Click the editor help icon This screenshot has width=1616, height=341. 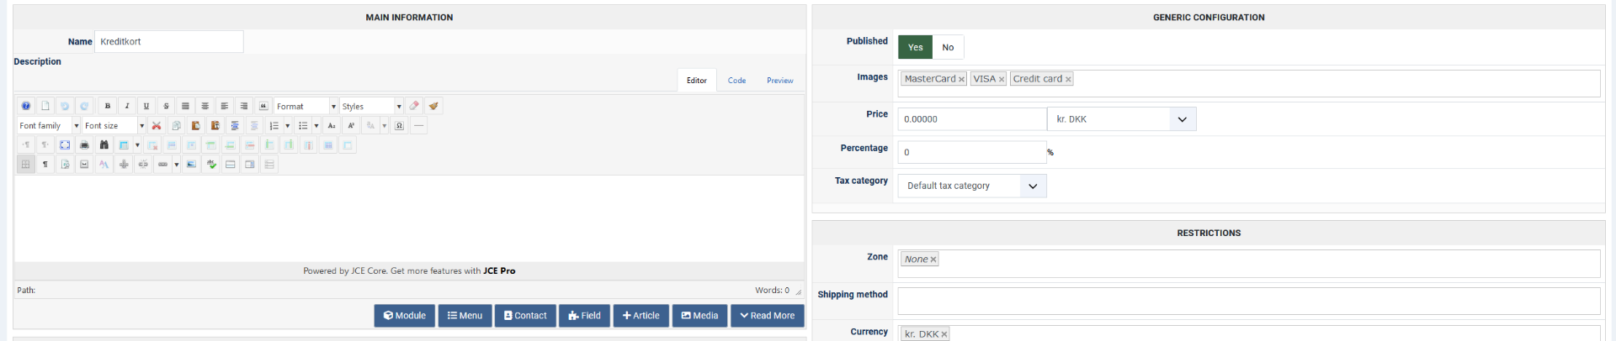coord(26,106)
